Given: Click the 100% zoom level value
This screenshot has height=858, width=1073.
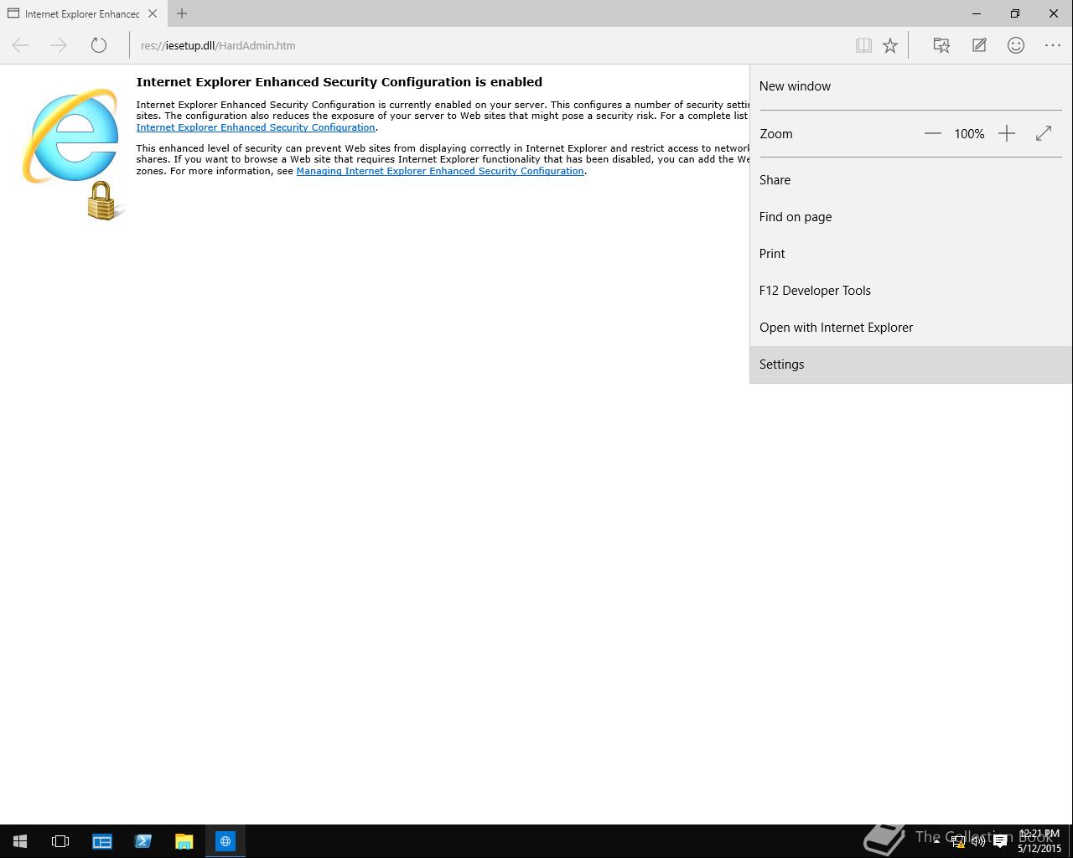Looking at the screenshot, I should pos(969,133).
